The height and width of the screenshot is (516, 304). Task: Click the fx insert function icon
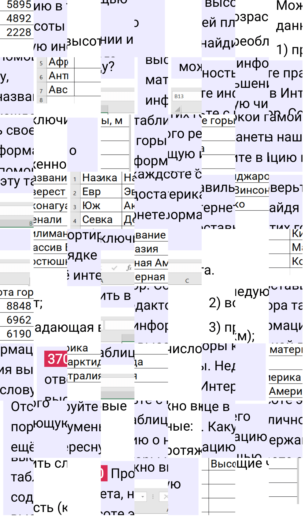click(x=129, y=268)
